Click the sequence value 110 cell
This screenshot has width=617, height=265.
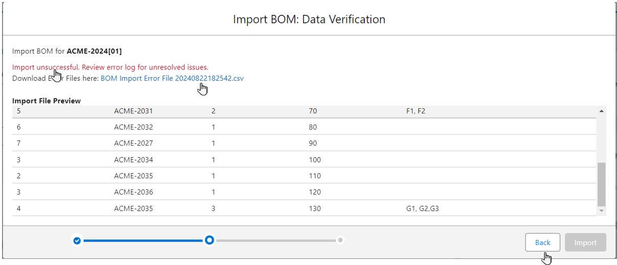(x=315, y=176)
